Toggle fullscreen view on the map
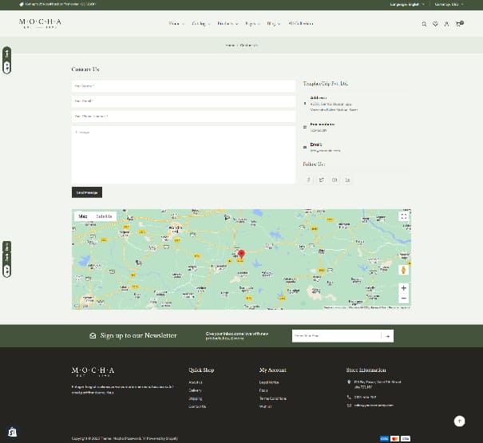 coord(403,216)
